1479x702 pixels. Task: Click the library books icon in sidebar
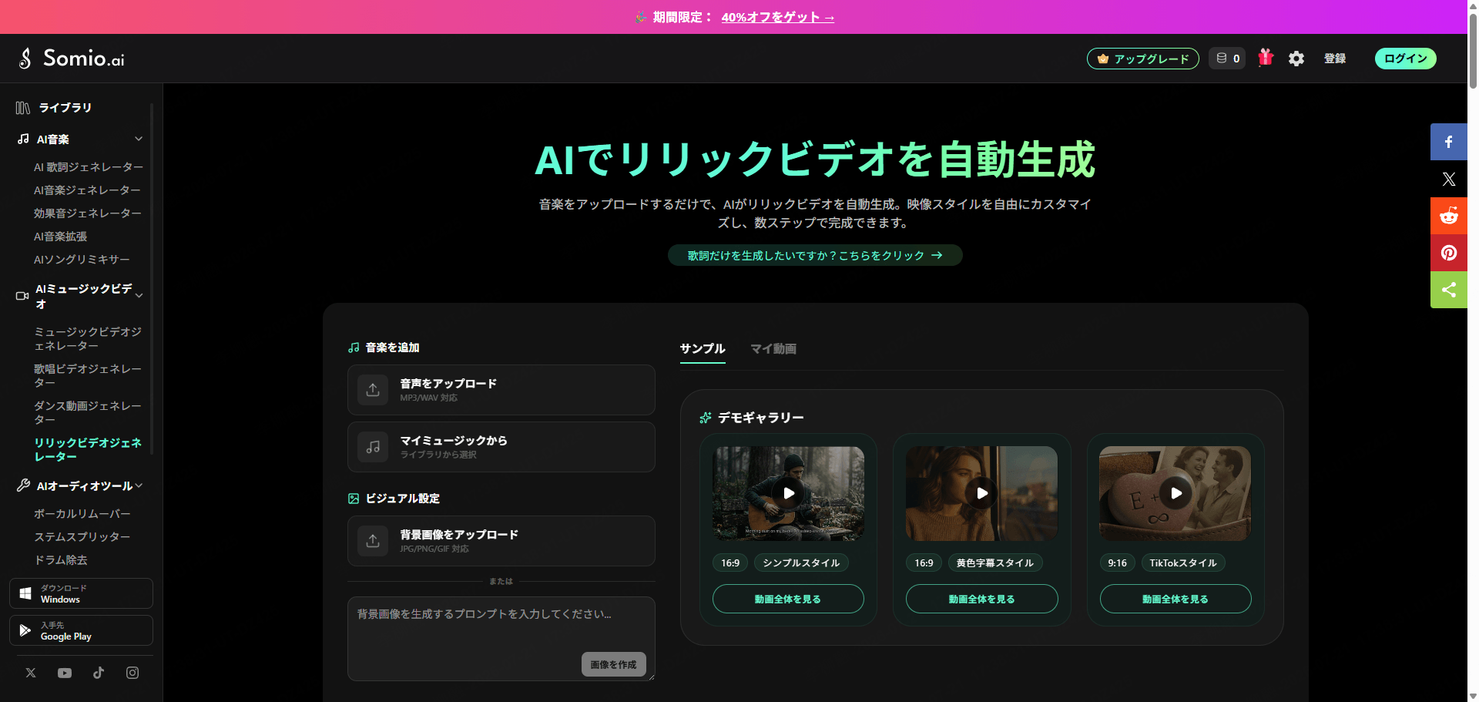[23, 108]
